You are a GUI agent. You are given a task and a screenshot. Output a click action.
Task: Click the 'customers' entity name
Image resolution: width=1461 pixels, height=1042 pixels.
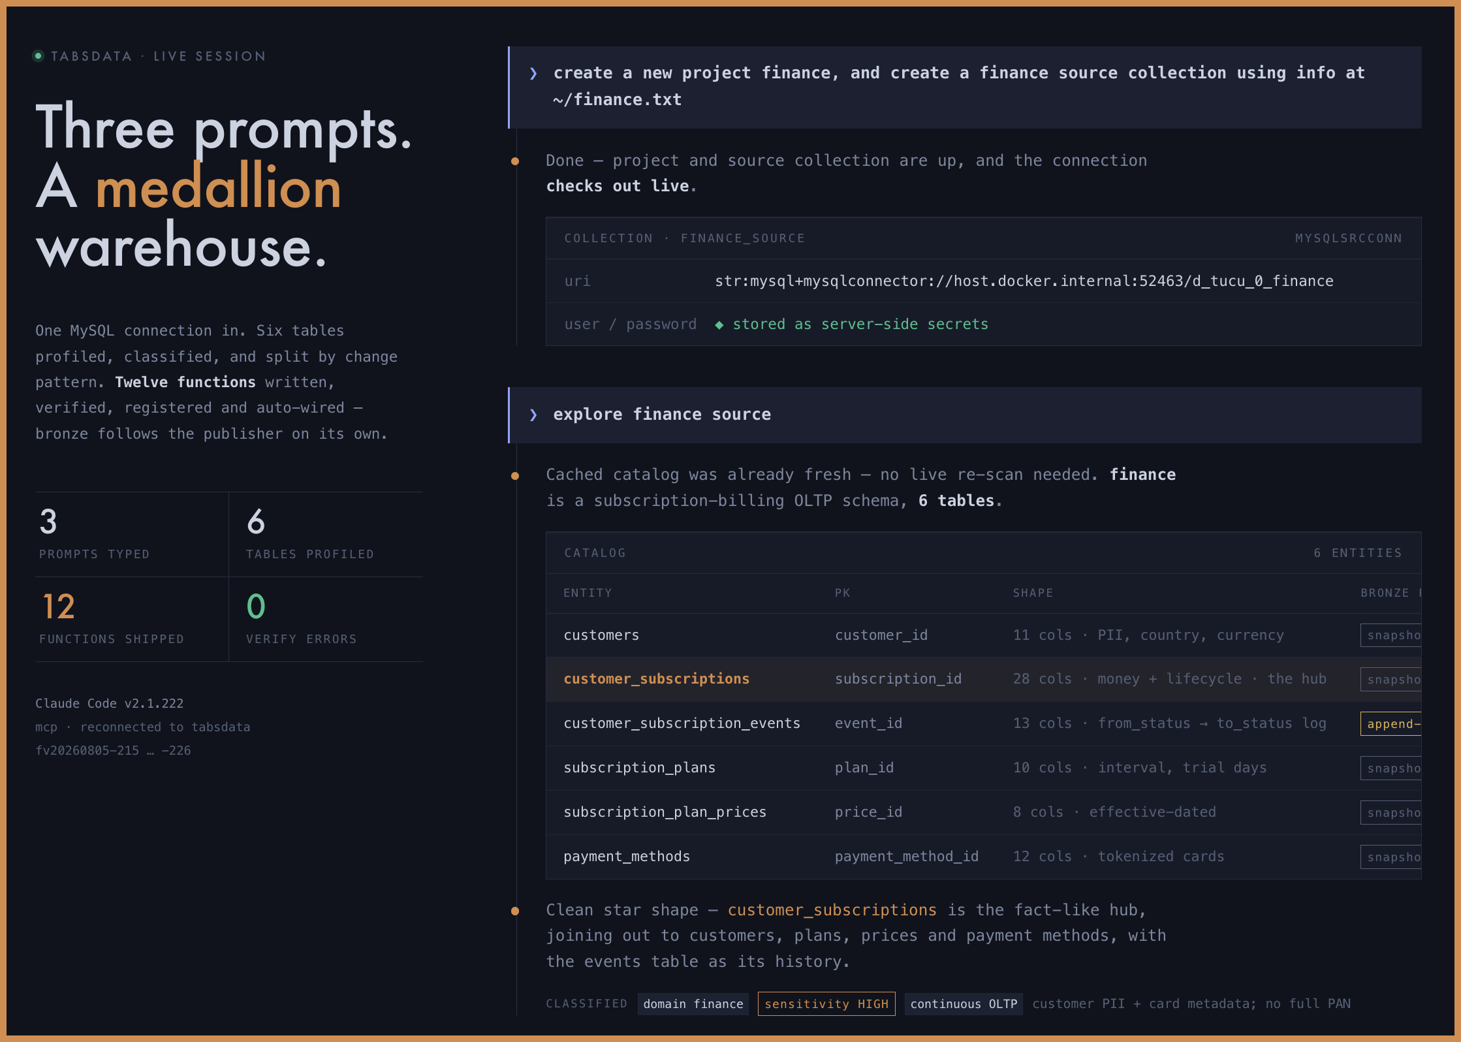[x=601, y=635]
